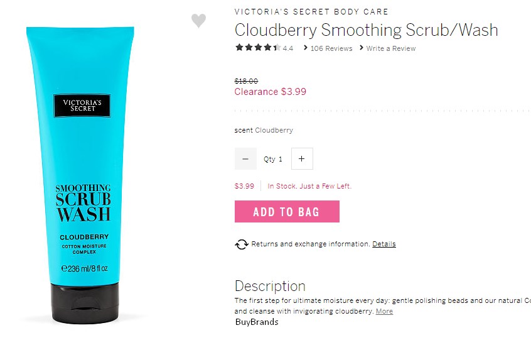Click the Clearance $3.99 price text

click(x=271, y=92)
